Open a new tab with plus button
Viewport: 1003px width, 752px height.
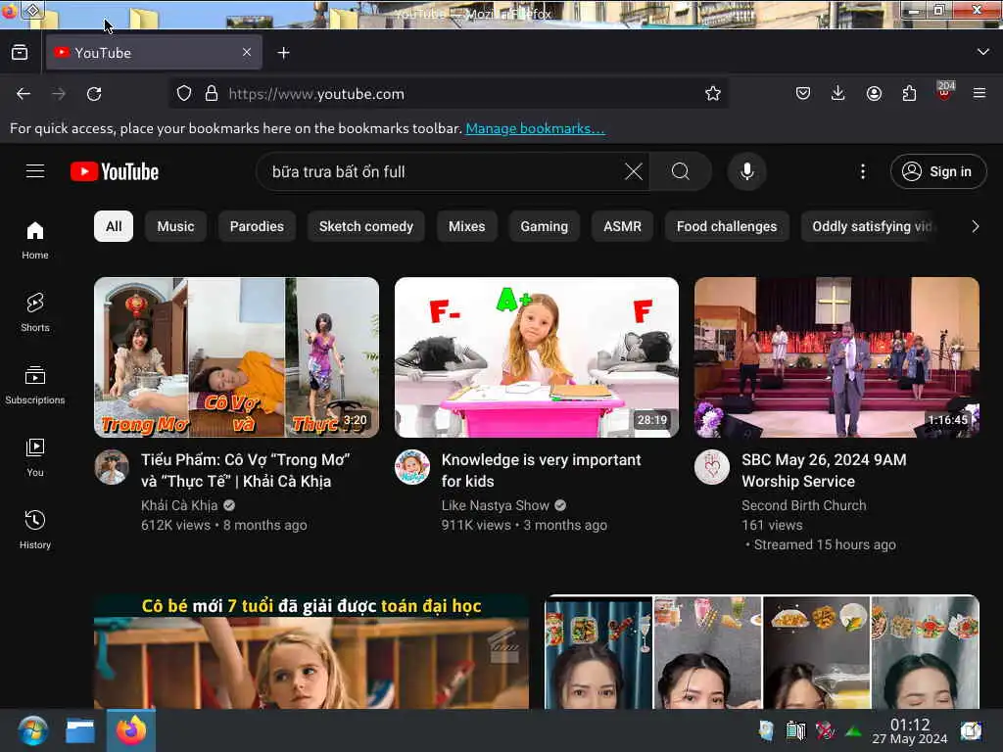pyautogui.click(x=283, y=53)
